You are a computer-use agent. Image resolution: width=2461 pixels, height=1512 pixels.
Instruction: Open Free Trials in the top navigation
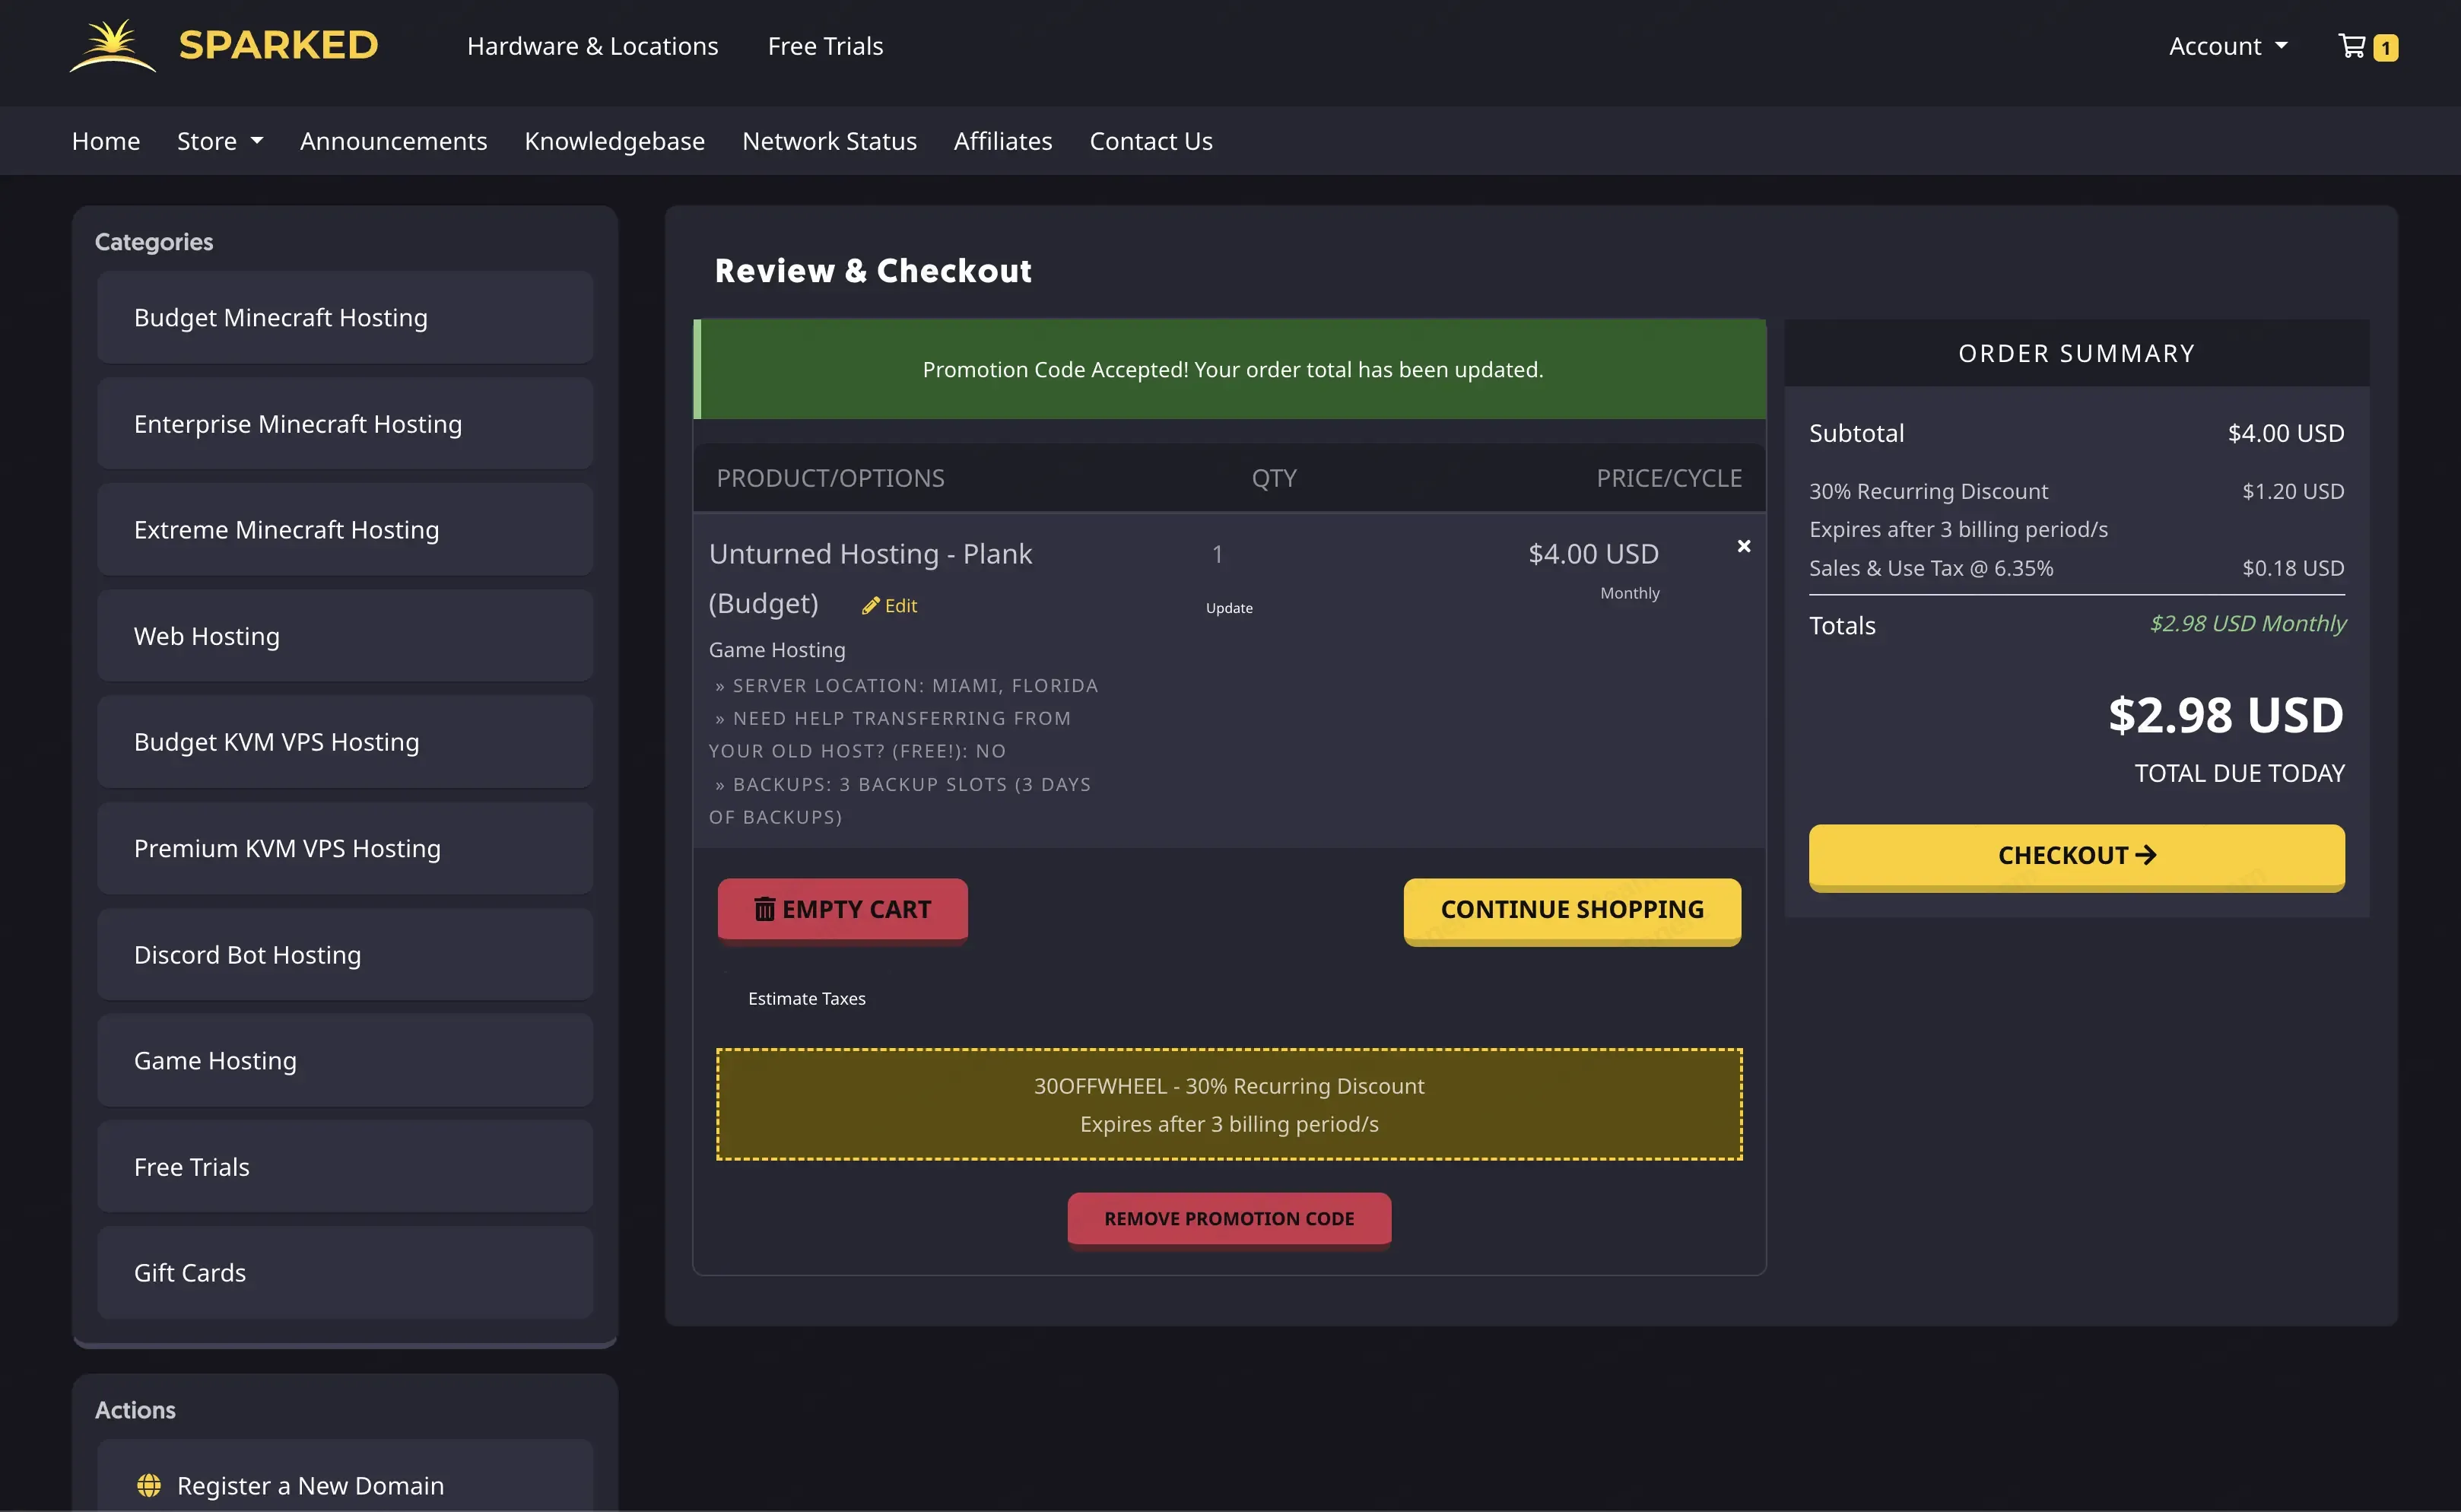[x=825, y=46]
